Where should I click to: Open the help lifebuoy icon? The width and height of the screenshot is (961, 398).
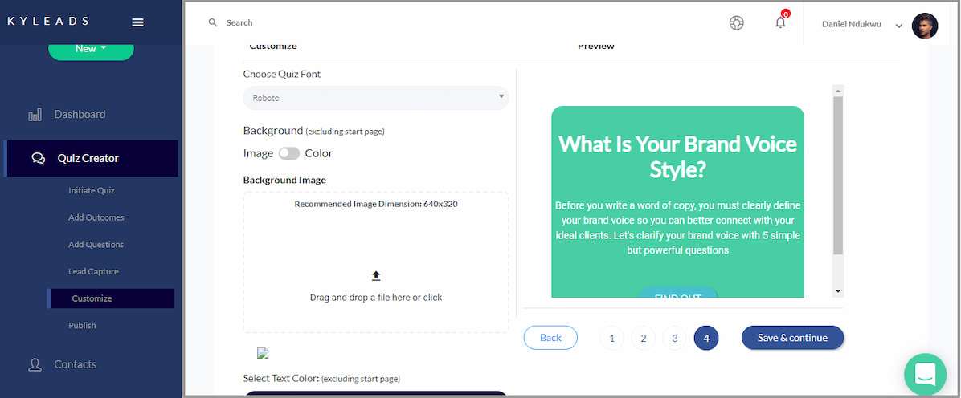coord(736,23)
